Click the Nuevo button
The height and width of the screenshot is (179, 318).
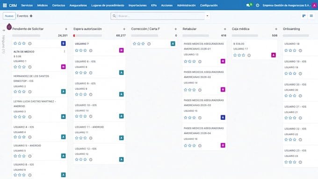pos(9,16)
